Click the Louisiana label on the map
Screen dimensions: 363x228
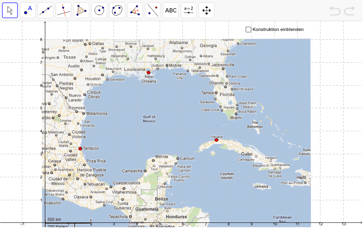(135, 69)
